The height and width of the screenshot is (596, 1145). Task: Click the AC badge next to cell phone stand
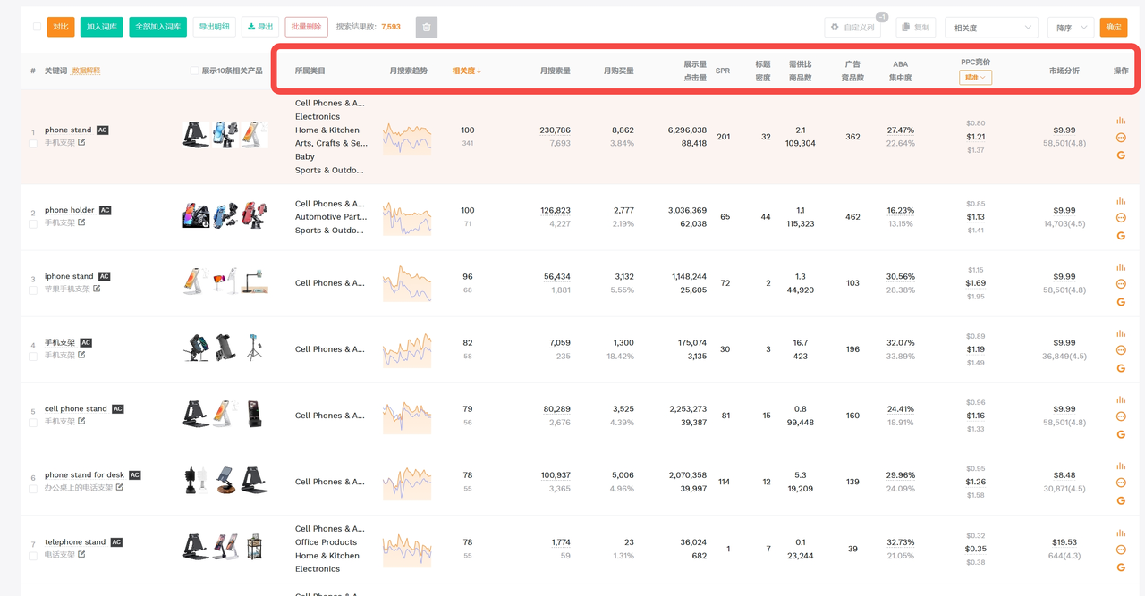(118, 409)
